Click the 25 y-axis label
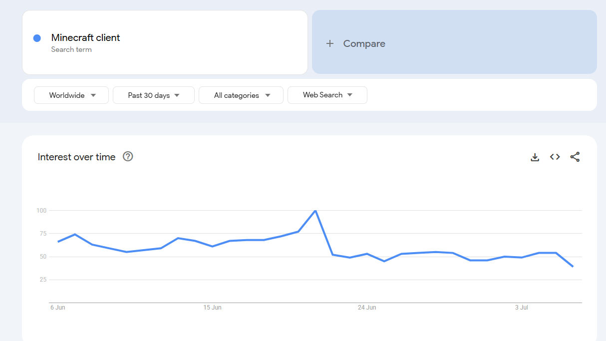The height and width of the screenshot is (341, 606). (43, 280)
